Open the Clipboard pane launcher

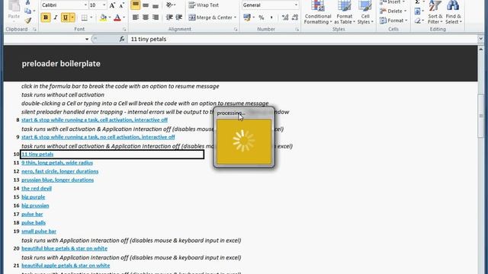pos(34,29)
